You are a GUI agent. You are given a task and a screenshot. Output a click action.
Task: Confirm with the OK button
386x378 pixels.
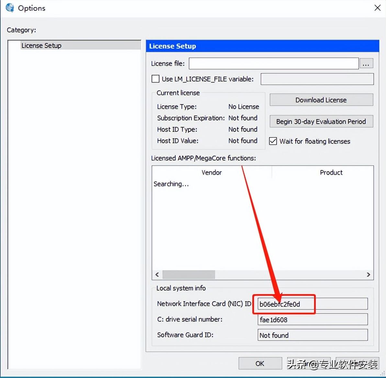point(260,363)
